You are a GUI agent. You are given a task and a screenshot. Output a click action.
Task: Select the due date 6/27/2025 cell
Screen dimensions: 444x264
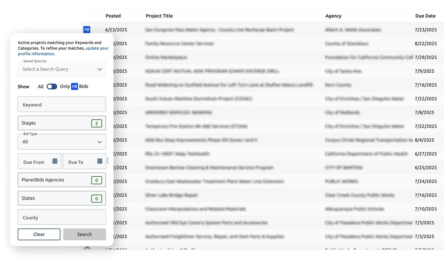(426, 154)
